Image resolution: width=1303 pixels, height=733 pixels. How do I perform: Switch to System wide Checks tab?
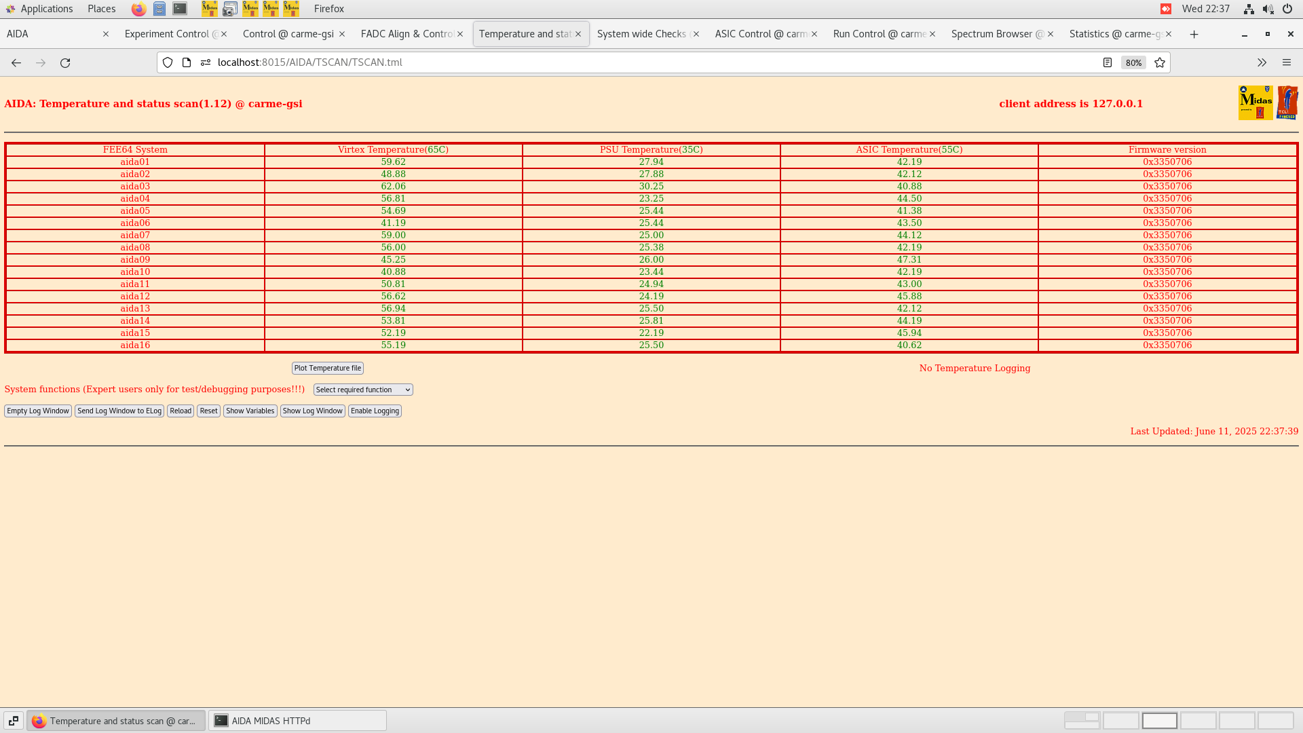[x=641, y=34]
